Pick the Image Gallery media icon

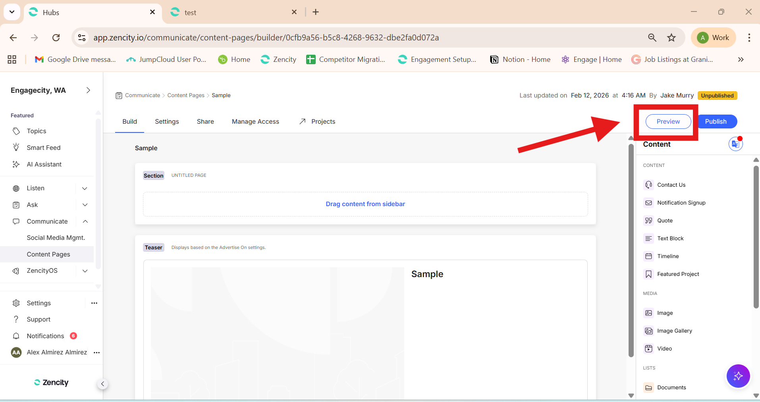point(648,331)
